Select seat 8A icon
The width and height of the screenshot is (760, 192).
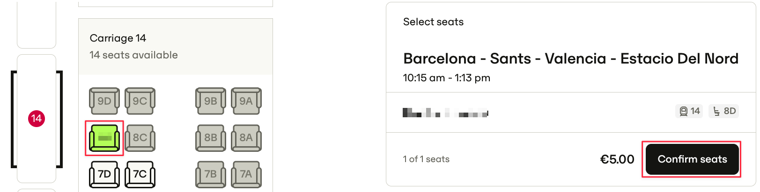tap(246, 138)
